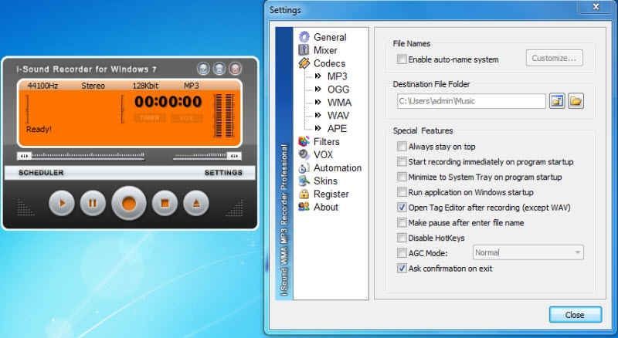The image size is (618, 338).
Task: Click the Codecs icon in the Settings tree
Action: 304,63
